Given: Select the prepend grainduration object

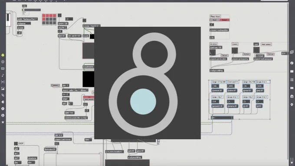Looking at the screenshot, I should [218, 59].
